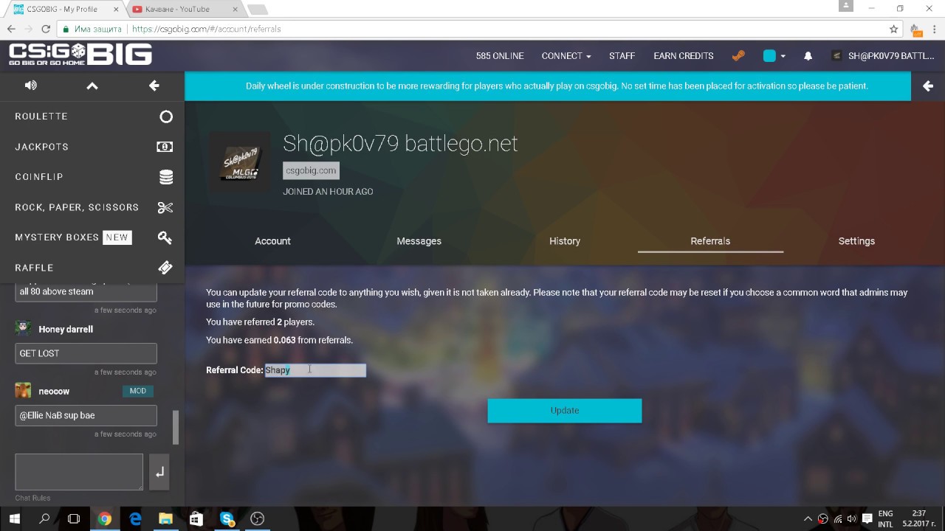Open taskbar search

point(44,518)
